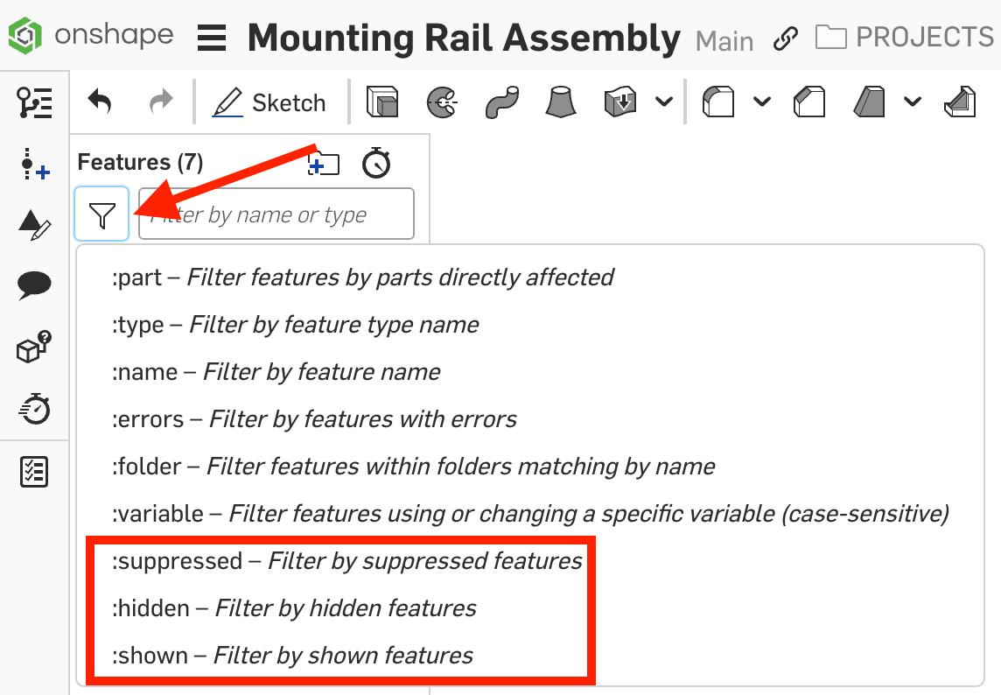Select the Draft tool
The height and width of the screenshot is (695, 1001).
[x=871, y=103]
